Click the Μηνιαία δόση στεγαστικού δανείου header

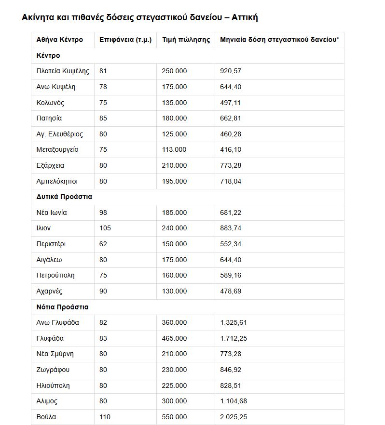pyautogui.click(x=279, y=40)
